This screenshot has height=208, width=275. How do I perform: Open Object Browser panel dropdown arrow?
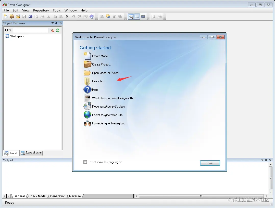[53, 23]
